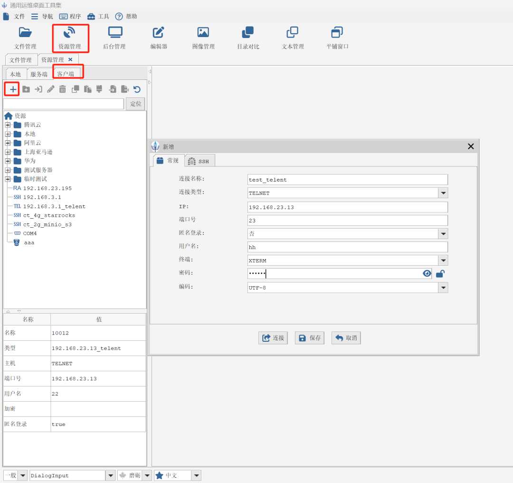Open the 程序 menu
This screenshot has height=483, width=513.
tap(70, 16)
